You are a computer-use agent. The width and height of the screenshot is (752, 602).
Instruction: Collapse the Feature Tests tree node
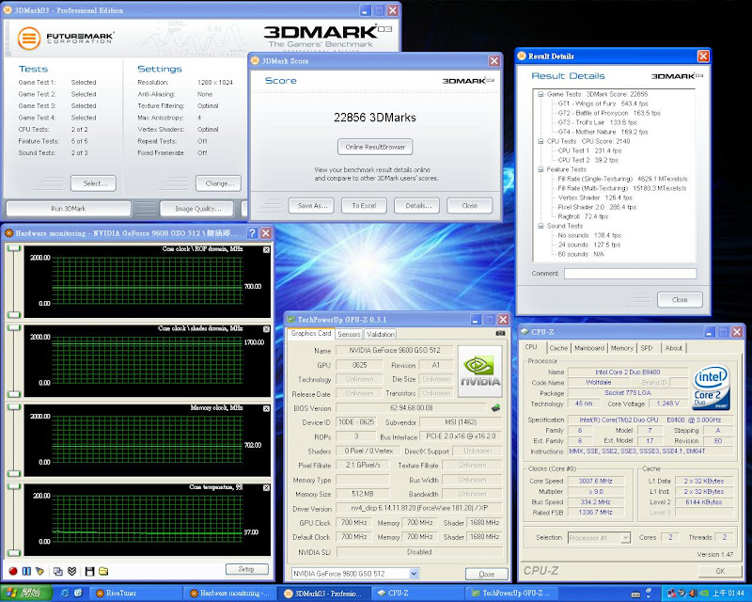(540, 169)
